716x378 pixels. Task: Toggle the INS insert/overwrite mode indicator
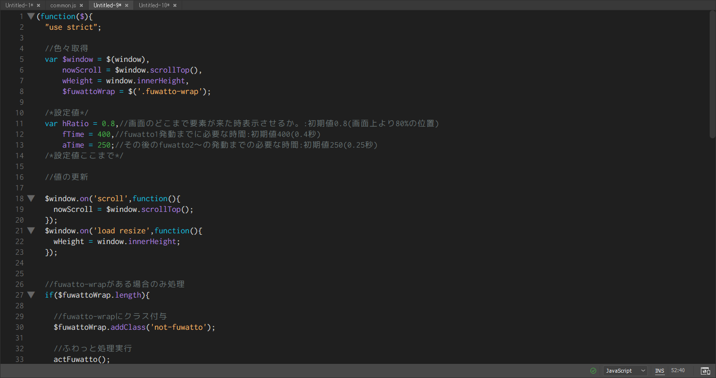(659, 371)
